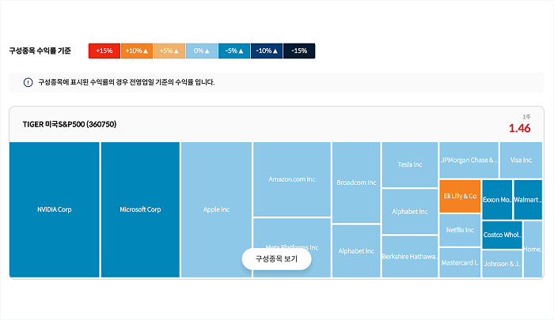Click the 구성종목 수익률 기준 label
Screen dimensions: 554x320
pyautogui.click(x=40, y=51)
